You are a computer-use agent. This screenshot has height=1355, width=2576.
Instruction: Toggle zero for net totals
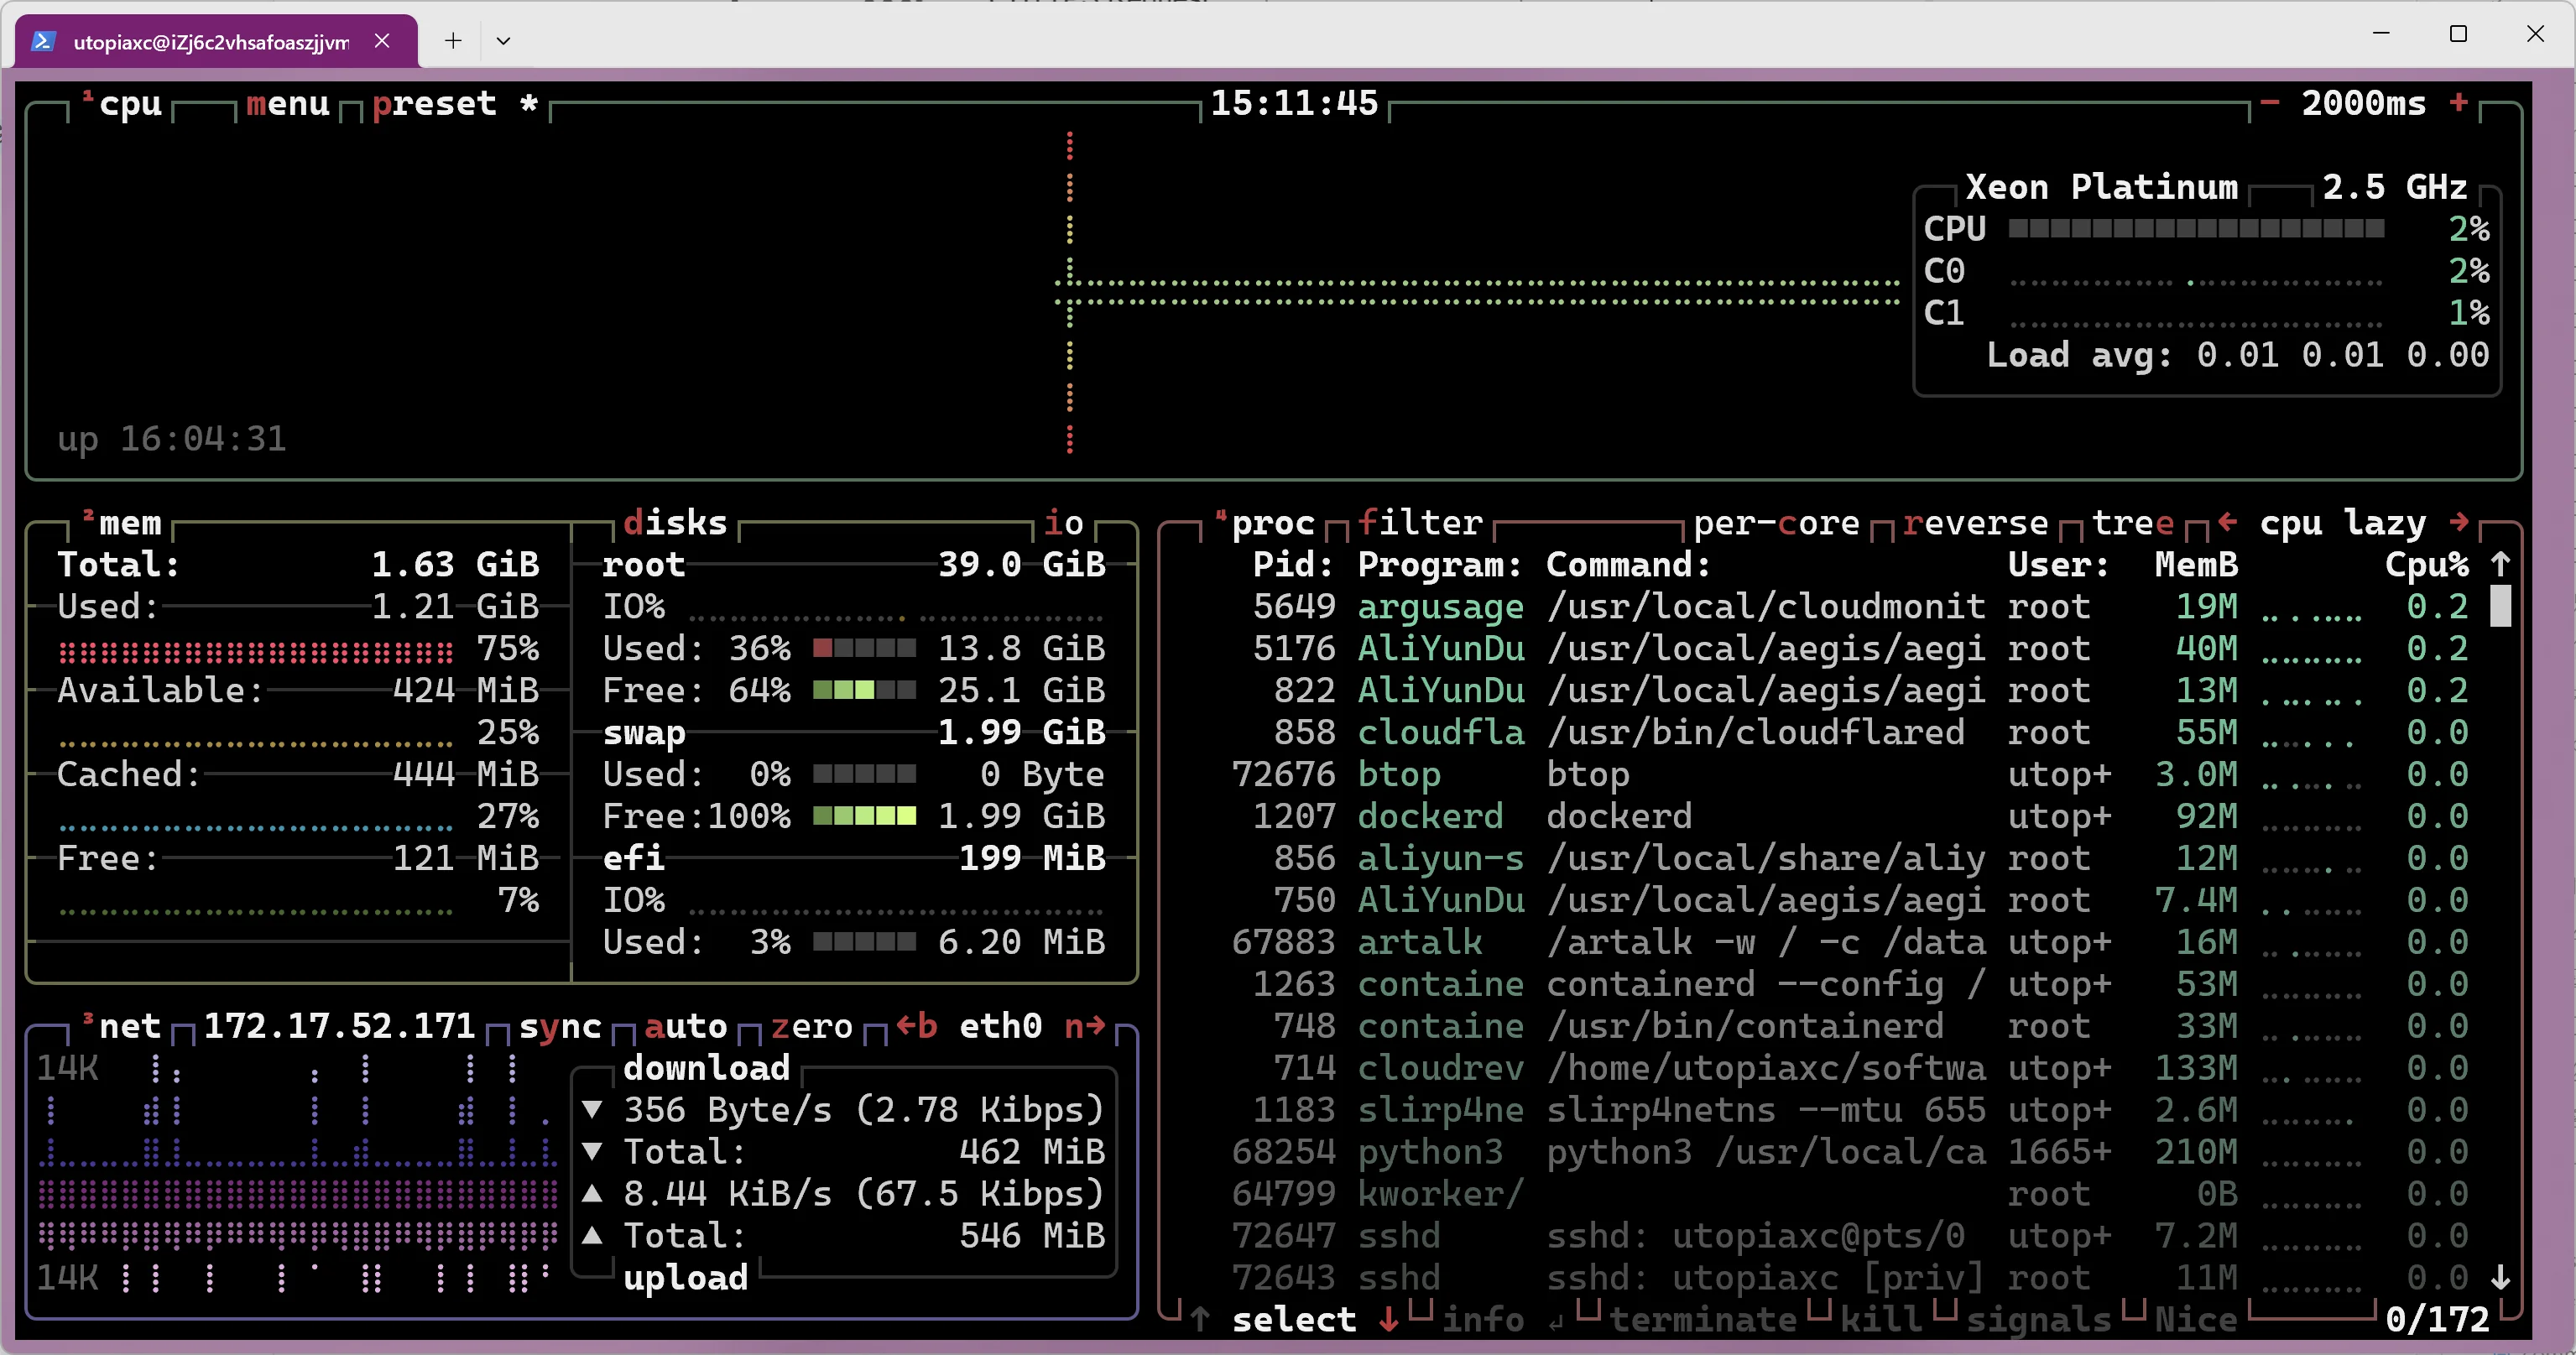pos(812,1026)
